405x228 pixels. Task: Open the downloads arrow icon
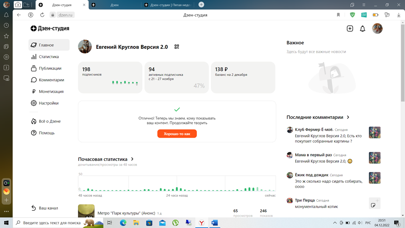point(399,15)
